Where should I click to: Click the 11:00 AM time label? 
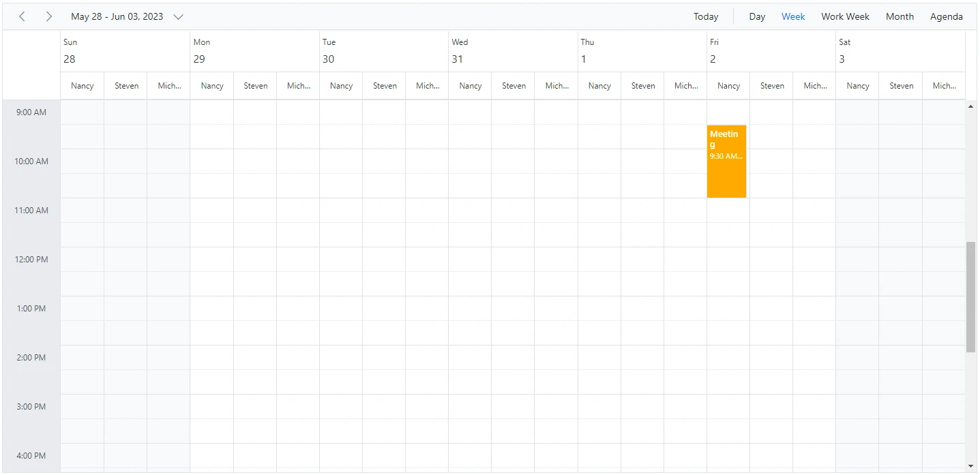31,211
